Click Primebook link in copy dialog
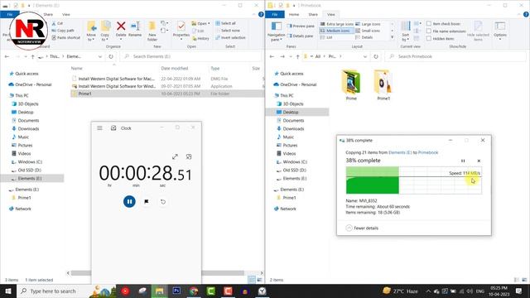 pyautogui.click(x=428, y=152)
